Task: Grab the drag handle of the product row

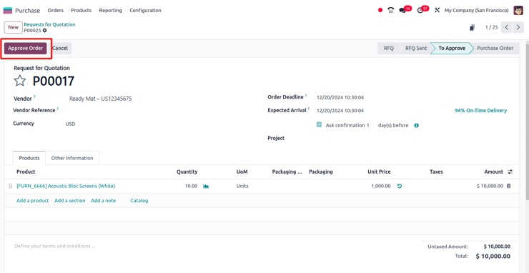Action: pos(10,186)
